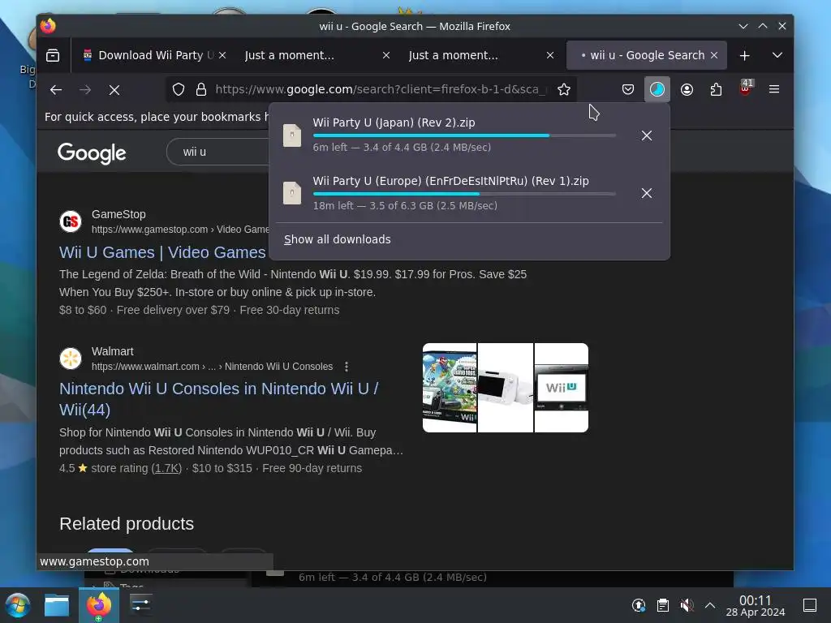The width and height of the screenshot is (831, 623).
Task: Open Firefox View tab overview icon
Action: point(53,55)
